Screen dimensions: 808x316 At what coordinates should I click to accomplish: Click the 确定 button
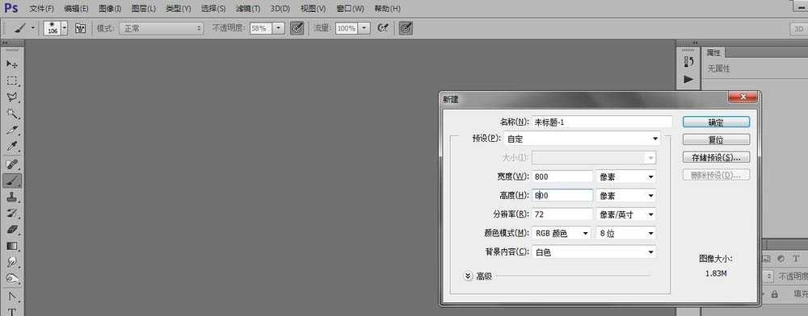pyautogui.click(x=716, y=122)
